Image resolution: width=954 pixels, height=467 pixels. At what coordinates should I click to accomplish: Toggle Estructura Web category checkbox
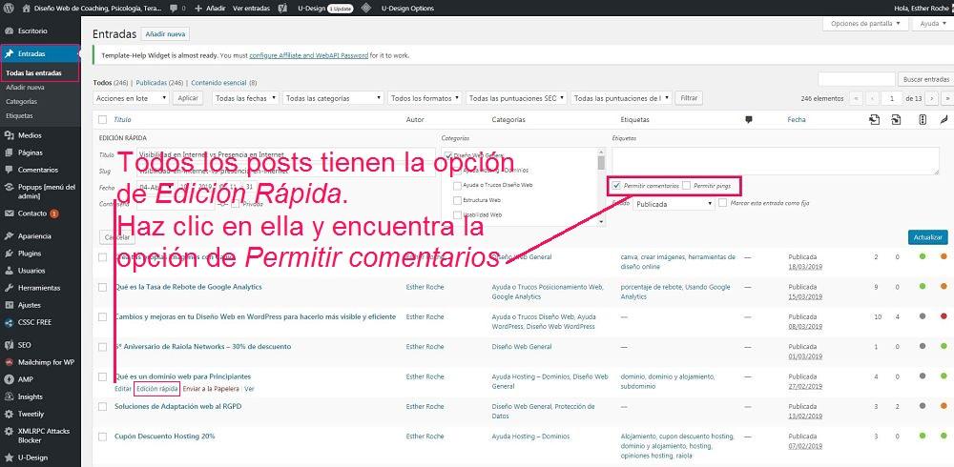pyautogui.click(x=457, y=200)
